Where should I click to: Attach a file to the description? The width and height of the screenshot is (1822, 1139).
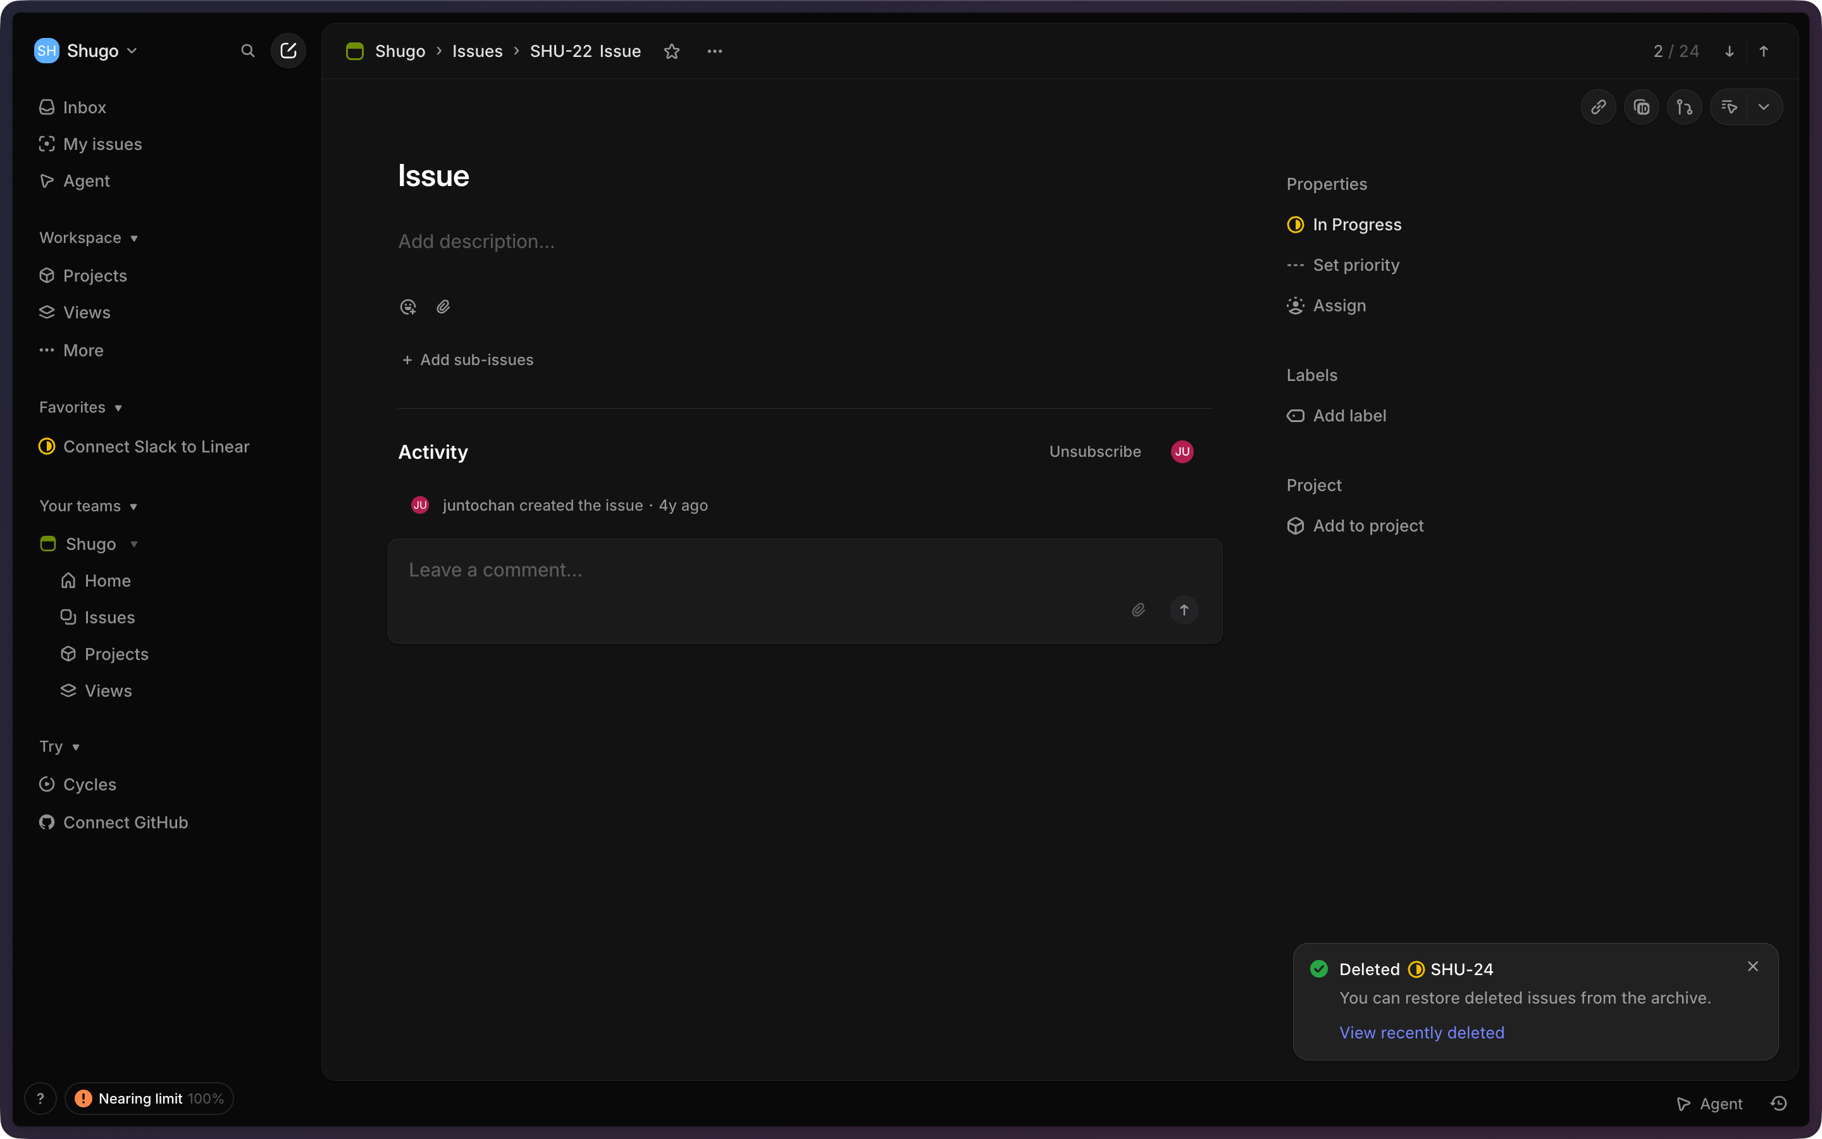443,307
